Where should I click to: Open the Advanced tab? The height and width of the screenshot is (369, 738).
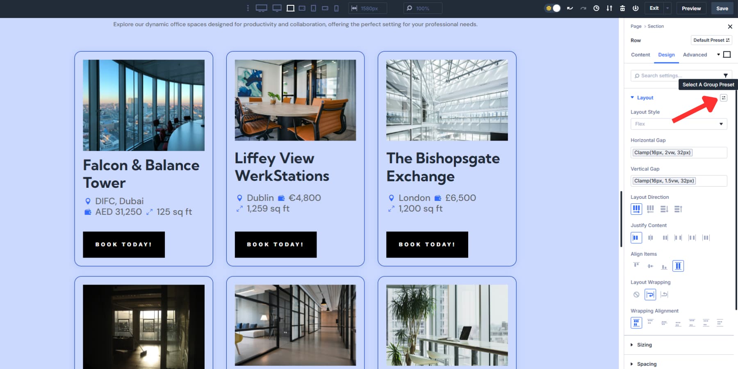pos(695,55)
